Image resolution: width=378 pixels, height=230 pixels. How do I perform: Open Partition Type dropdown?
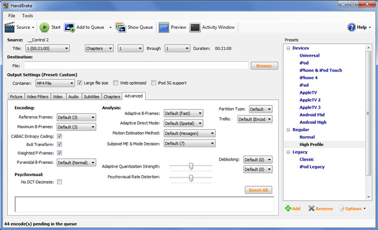click(x=261, y=109)
